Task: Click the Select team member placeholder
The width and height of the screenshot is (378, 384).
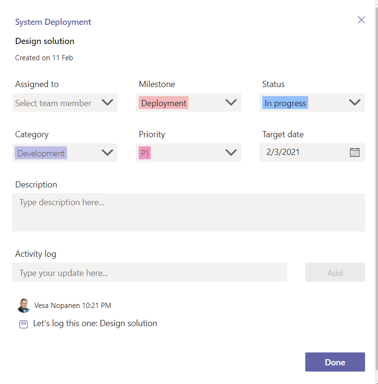Action: click(53, 103)
